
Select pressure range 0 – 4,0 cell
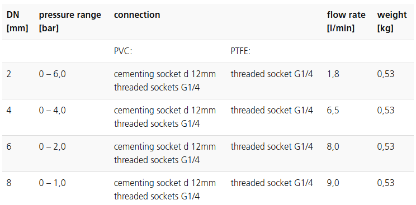52,110
